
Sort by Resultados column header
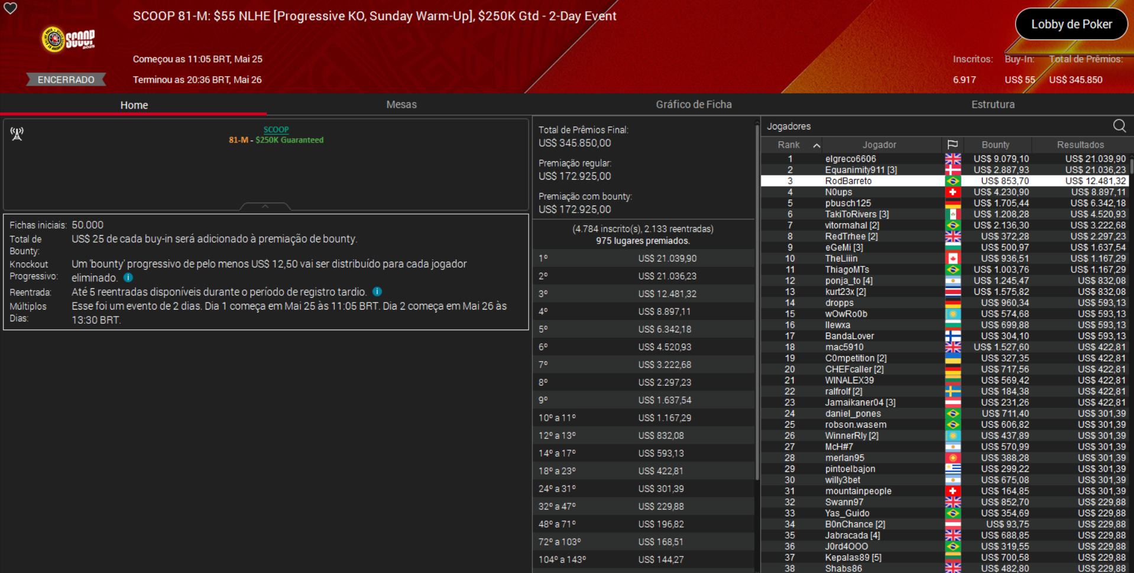click(x=1080, y=145)
